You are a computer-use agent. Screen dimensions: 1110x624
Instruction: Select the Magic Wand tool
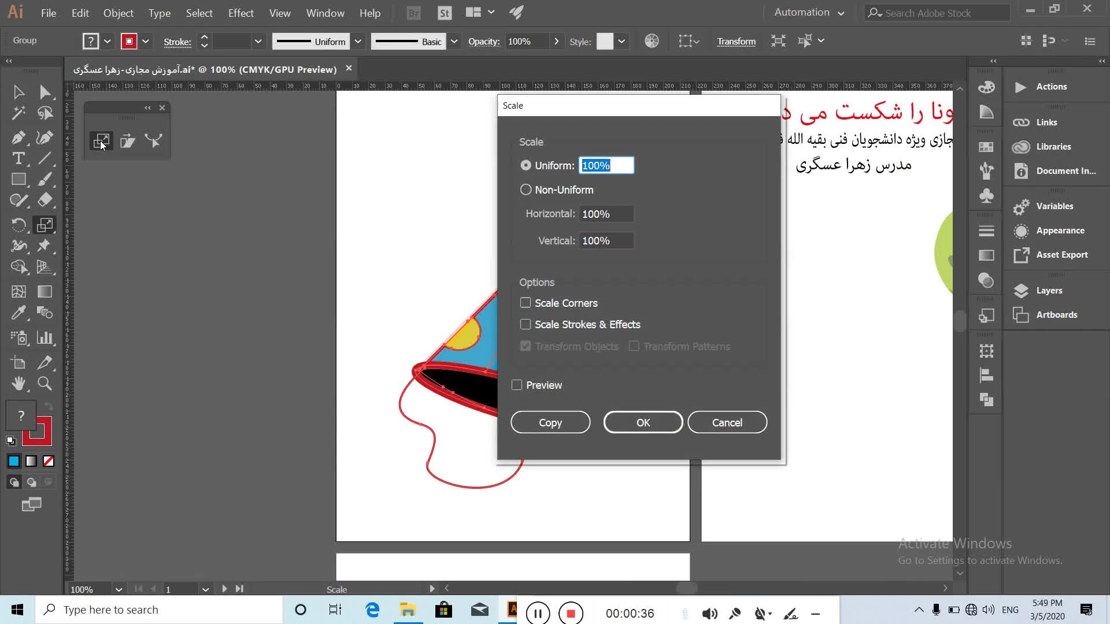click(18, 113)
